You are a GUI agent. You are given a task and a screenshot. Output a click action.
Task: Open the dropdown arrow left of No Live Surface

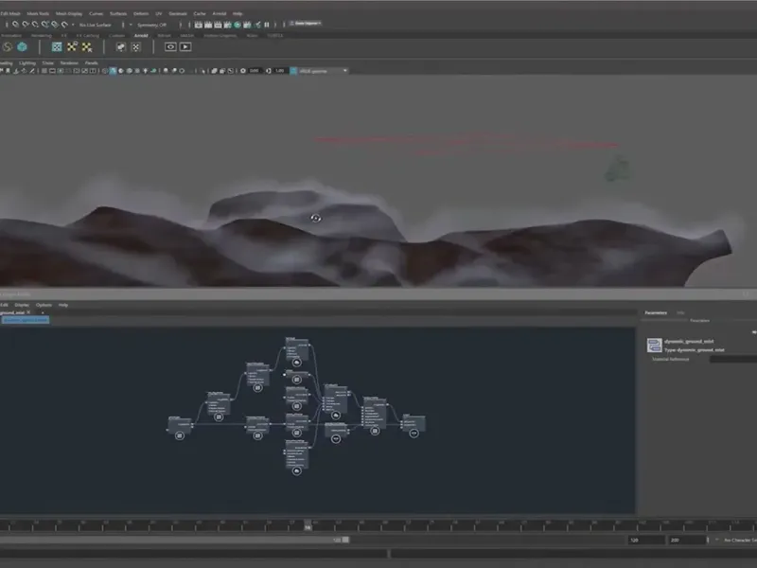point(73,25)
